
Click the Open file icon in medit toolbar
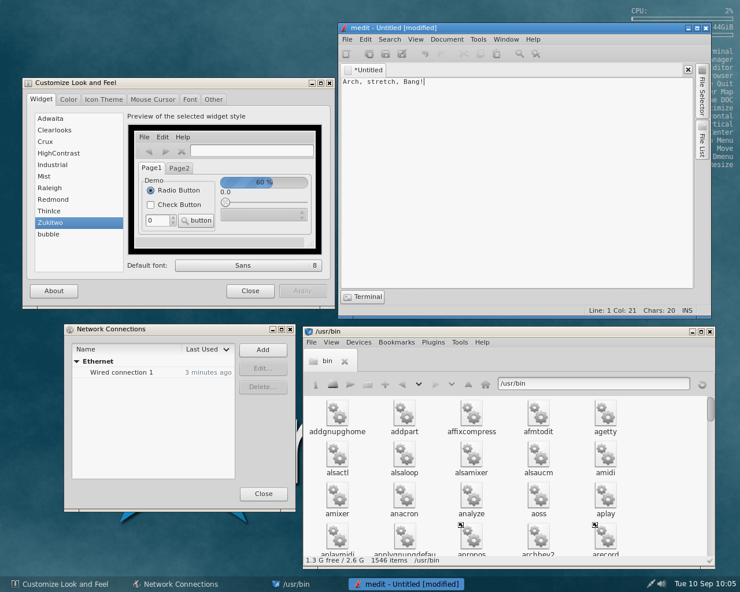369,54
